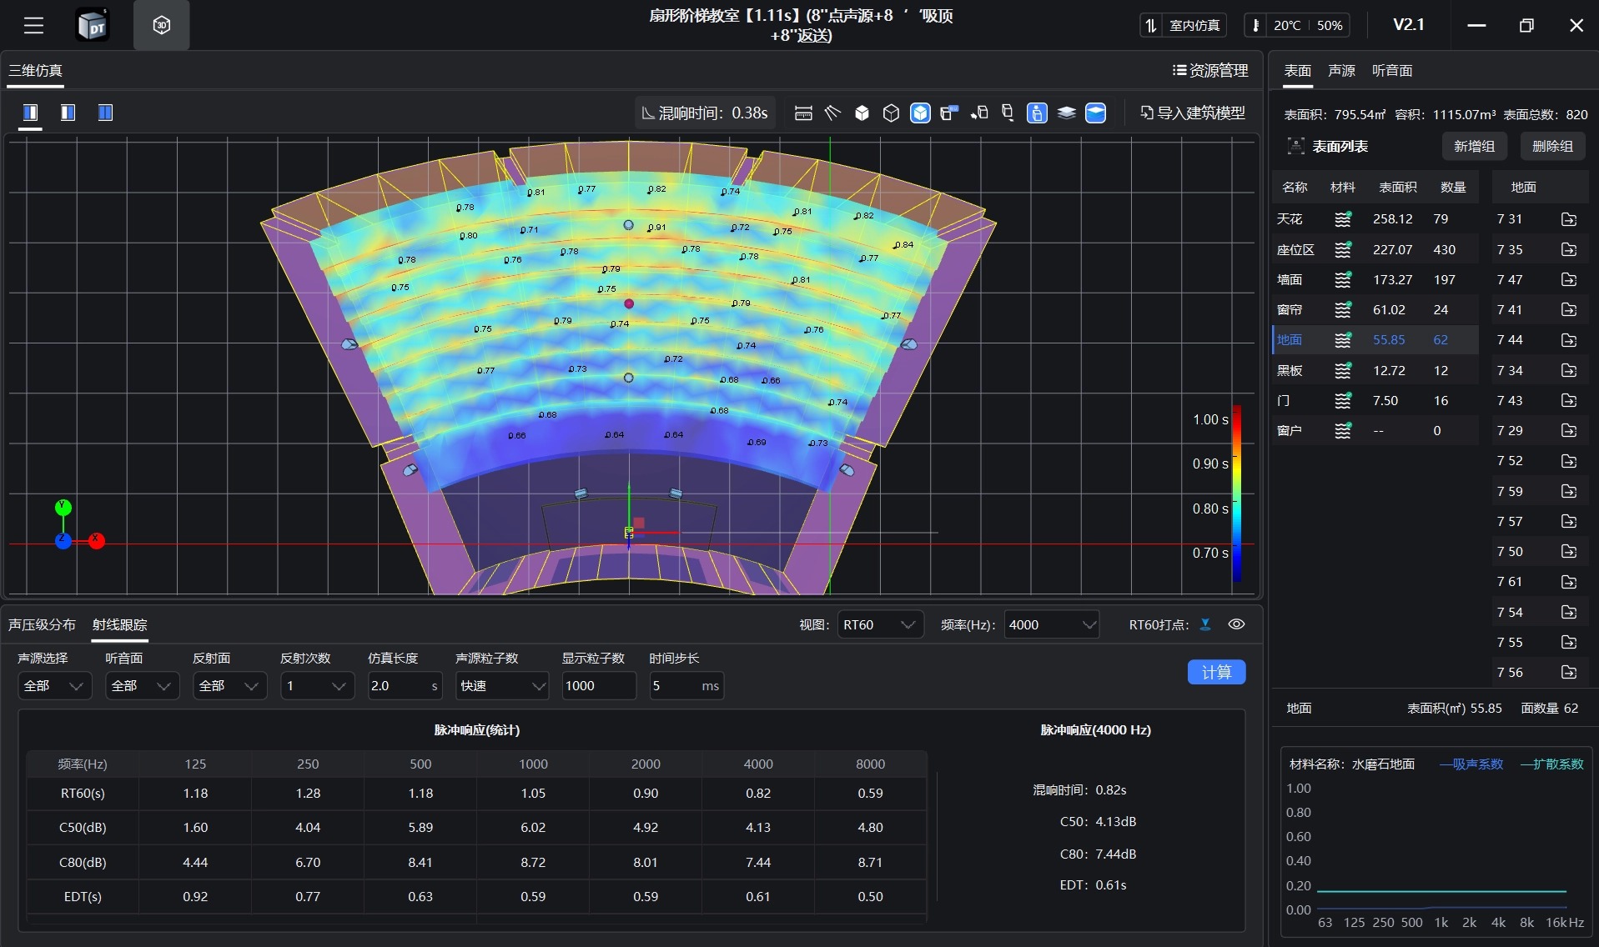Toggle the highlighted blue cube display mode
The width and height of the screenshot is (1599, 947).
[920, 113]
